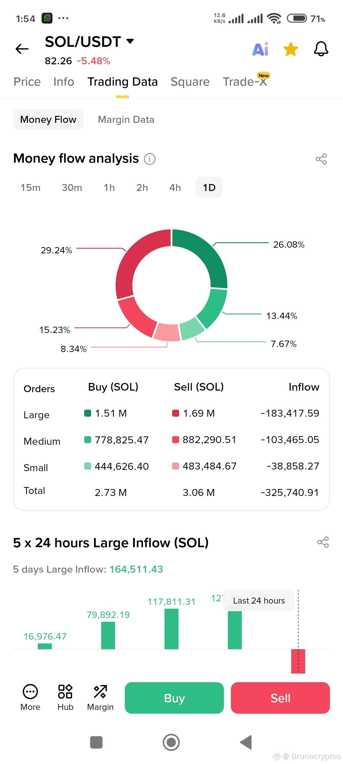Select the Margin Data toggle
The height and width of the screenshot is (764, 343).
pos(126,119)
